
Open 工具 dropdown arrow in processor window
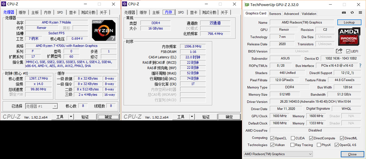coord(71,117)
